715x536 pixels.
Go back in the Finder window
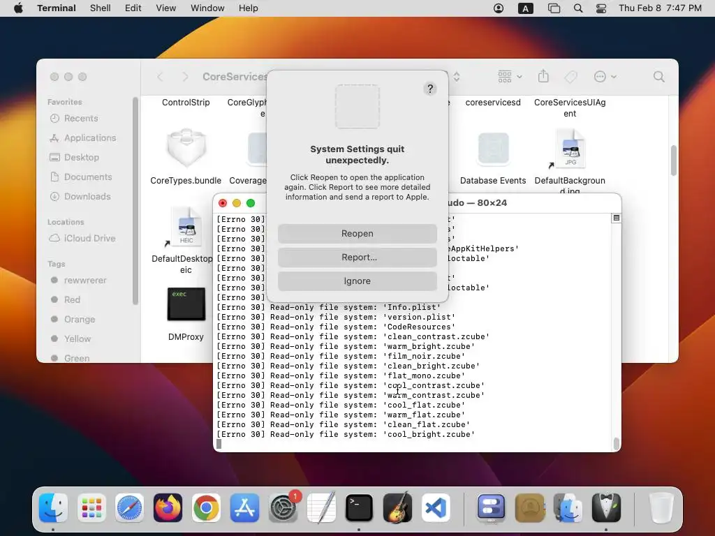click(x=160, y=77)
